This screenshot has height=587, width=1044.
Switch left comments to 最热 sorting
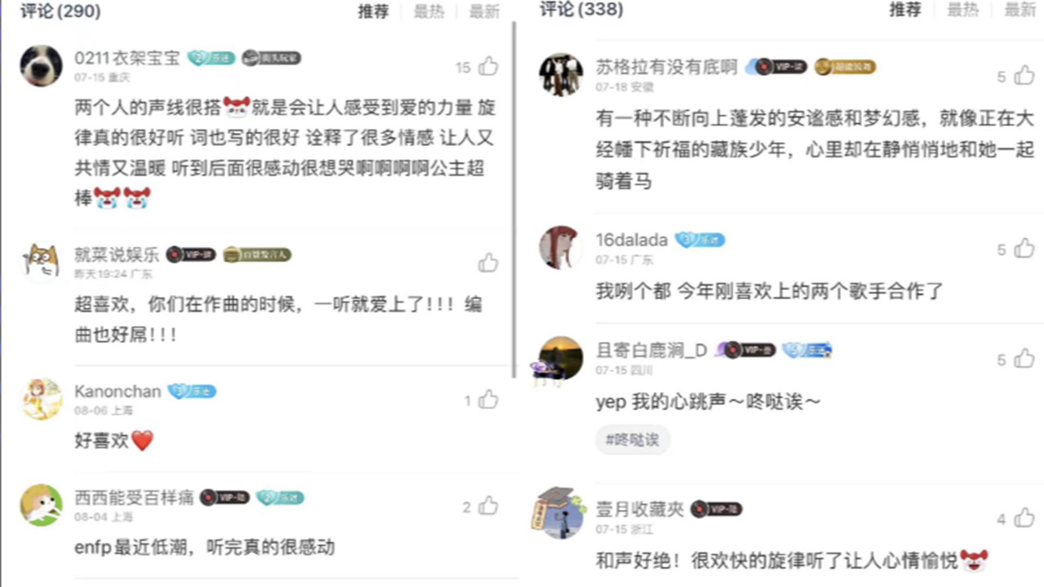(x=429, y=11)
